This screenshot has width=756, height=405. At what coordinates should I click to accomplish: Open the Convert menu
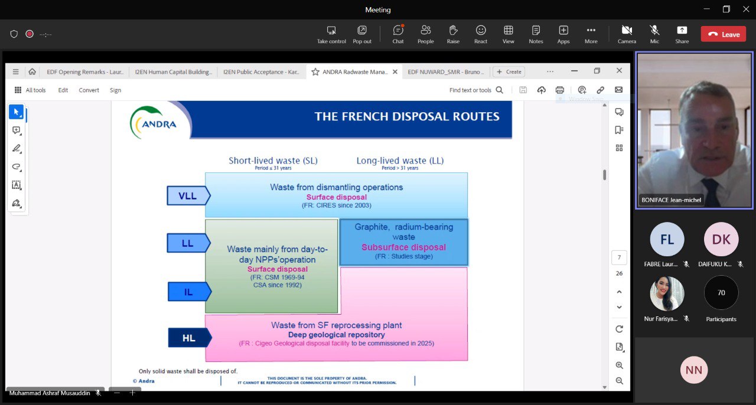pyautogui.click(x=89, y=90)
